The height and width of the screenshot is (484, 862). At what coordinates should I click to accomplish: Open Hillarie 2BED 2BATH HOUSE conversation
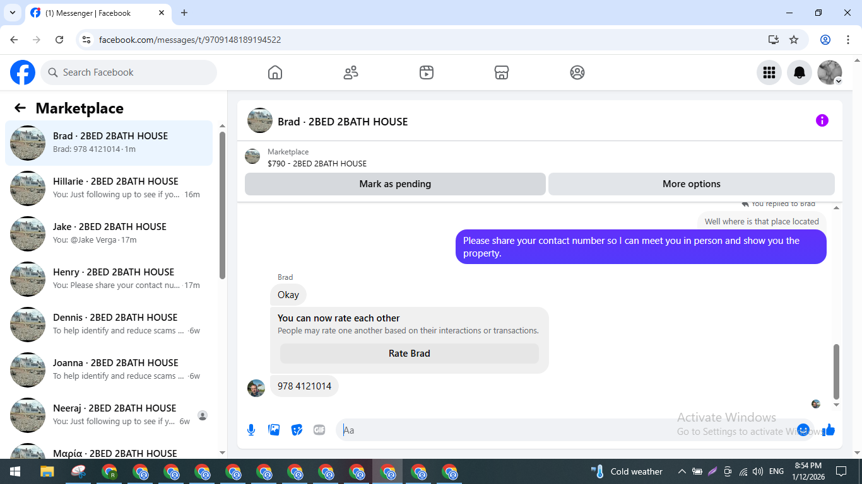point(109,188)
